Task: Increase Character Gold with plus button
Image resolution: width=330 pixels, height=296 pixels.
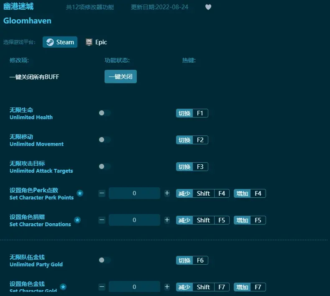Action: click(167, 287)
